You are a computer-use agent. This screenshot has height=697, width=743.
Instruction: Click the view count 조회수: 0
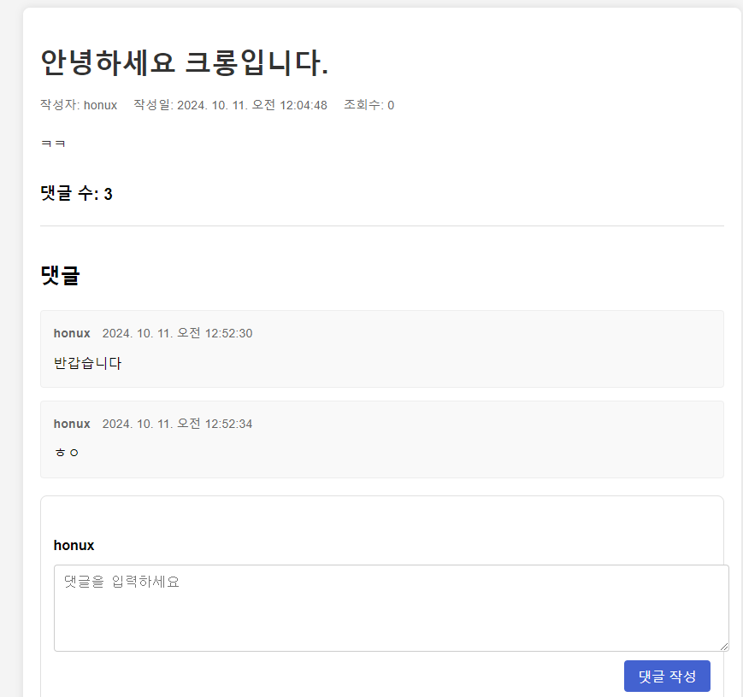coord(369,105)
